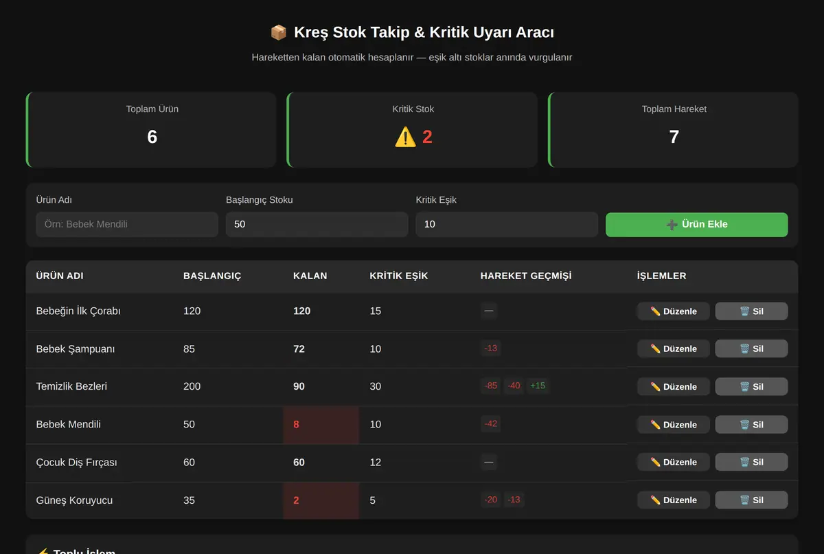Click the trash icon for Bebek Mendili
This screenshot has width=824, height=554.
(x=744, y=425)
